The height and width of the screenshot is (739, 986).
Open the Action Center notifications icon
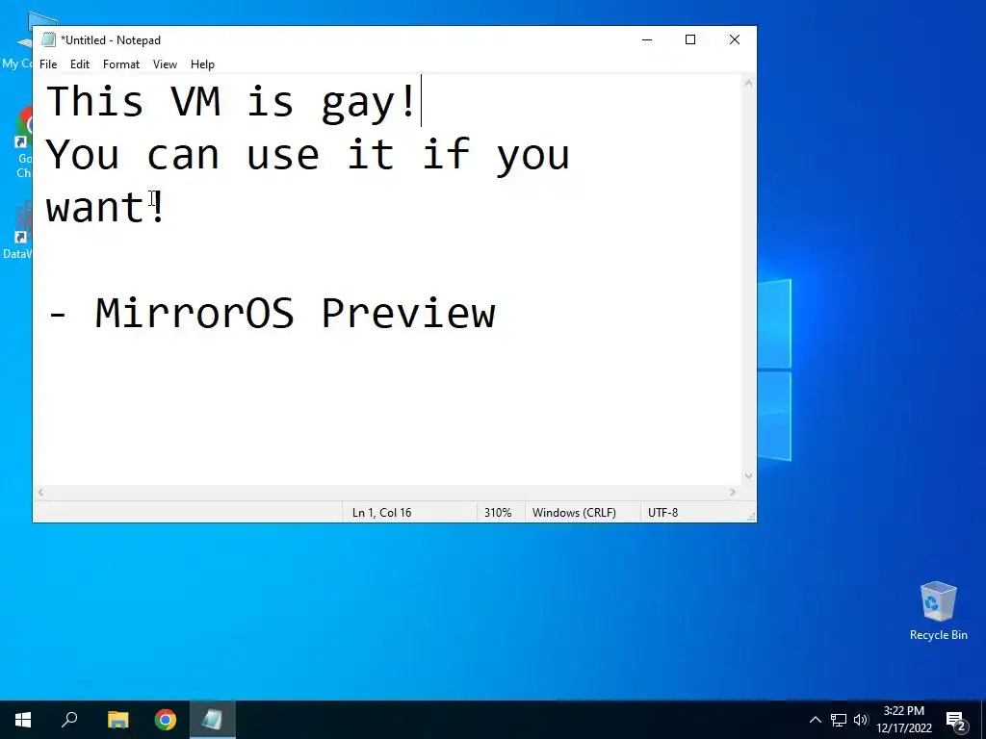coord(956,720)
